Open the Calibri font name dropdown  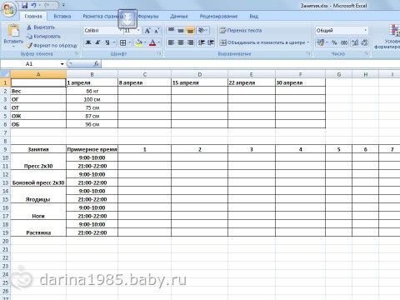[x=103, y=30]
